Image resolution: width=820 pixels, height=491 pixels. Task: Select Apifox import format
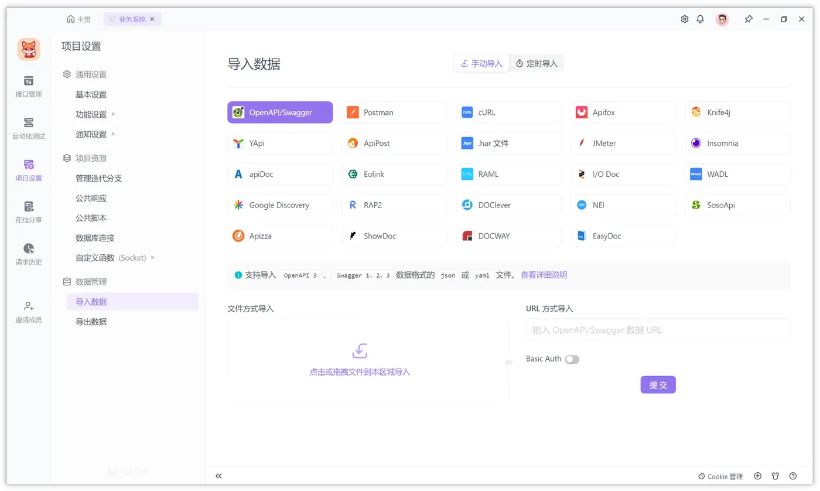(623, 112)
